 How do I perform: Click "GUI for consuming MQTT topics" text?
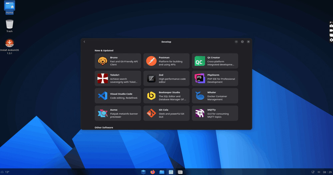[218, 115]
